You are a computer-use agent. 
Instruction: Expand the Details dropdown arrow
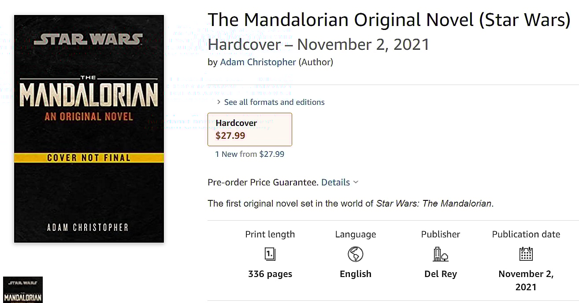[356, 182]
